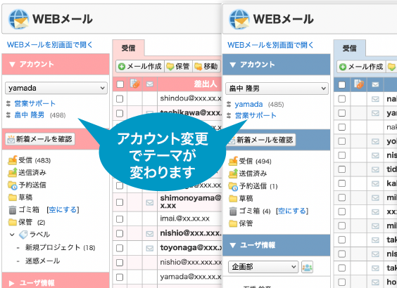Click the user group icon beside 企画部
The image size is (397, 288).
coord(307,267)
